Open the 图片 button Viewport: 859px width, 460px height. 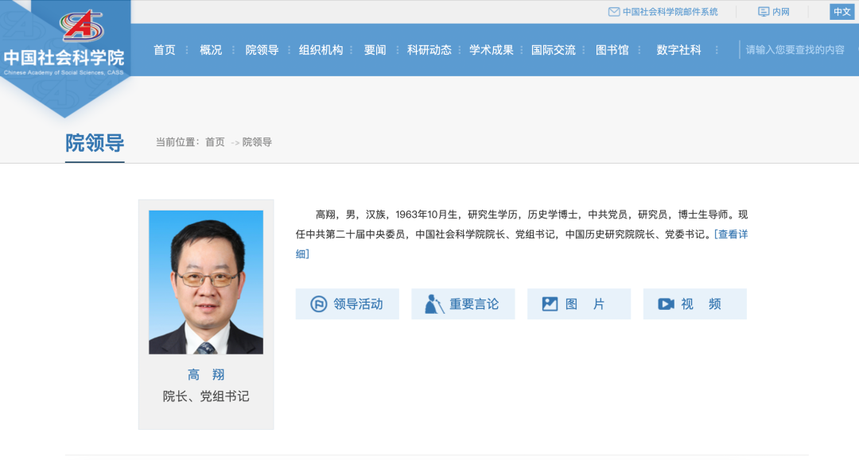click(x=579, y=304)
